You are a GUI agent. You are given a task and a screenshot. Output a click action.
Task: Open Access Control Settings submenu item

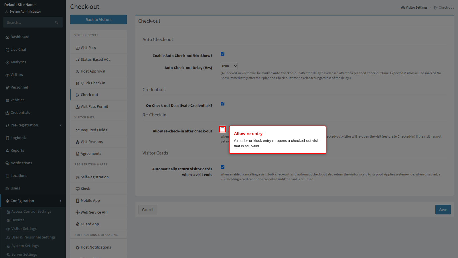31,212
